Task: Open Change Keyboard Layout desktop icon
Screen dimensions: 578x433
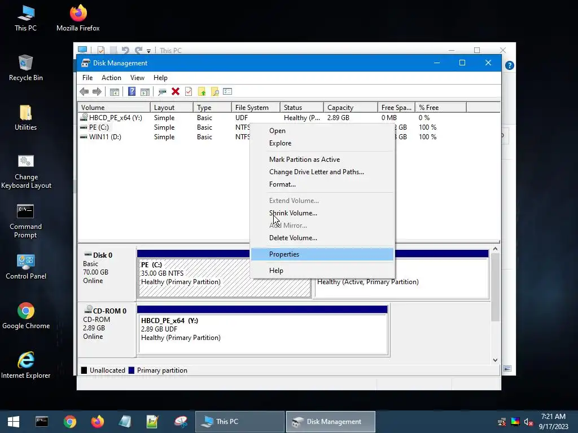Action: coord(26,172)
